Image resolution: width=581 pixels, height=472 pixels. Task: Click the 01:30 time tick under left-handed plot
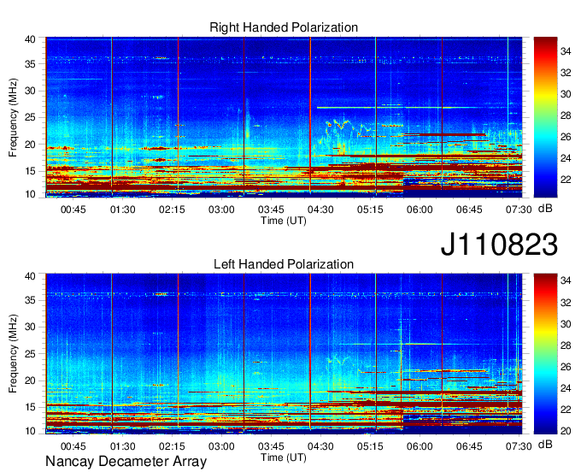pos(123,446)
